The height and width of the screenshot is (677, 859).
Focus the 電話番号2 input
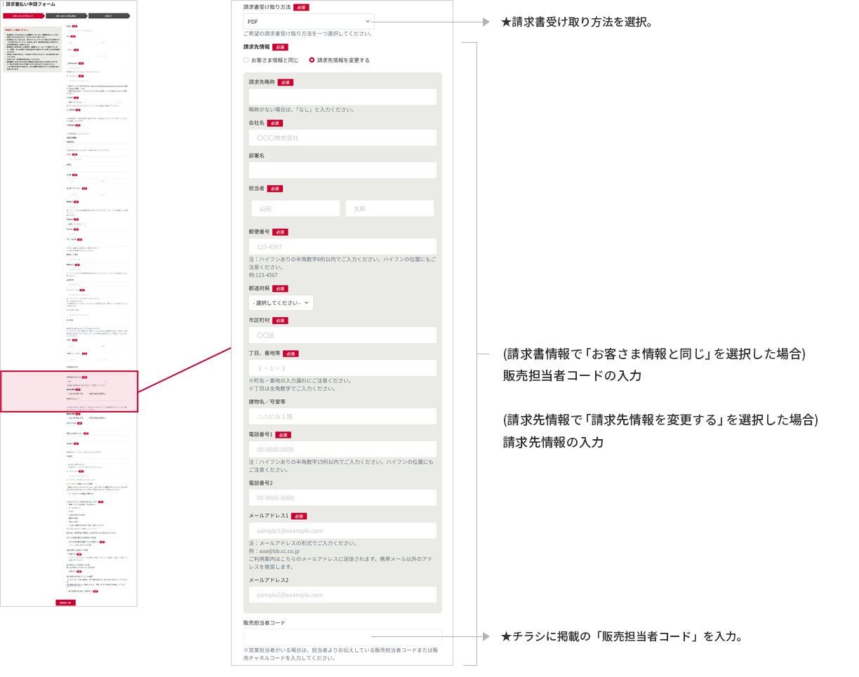coord(342,498)
